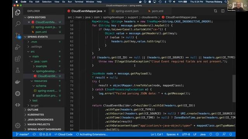Open the Kubernetes wheel view

18,93
